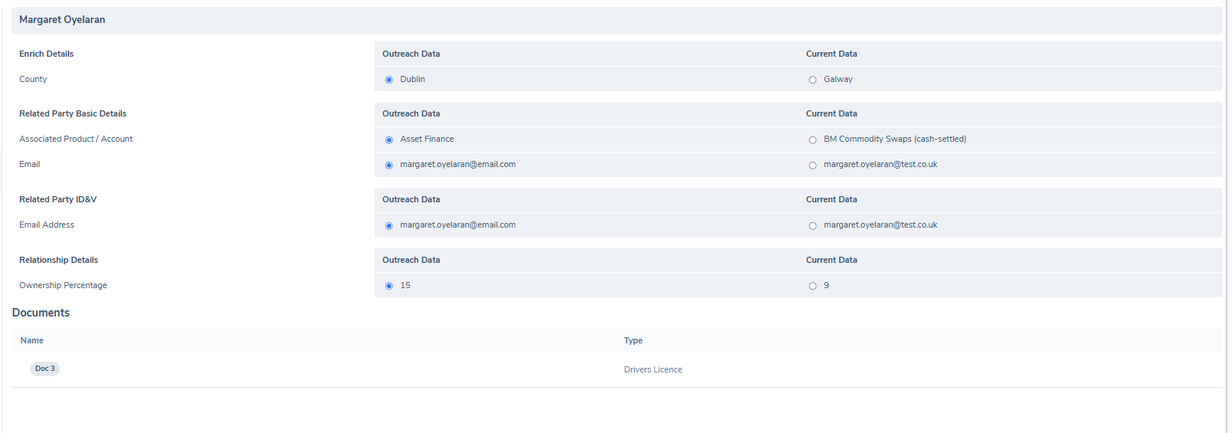Click Current Data header in Enrich Details
Screen dimensions: 1232x433
[831, 54]
